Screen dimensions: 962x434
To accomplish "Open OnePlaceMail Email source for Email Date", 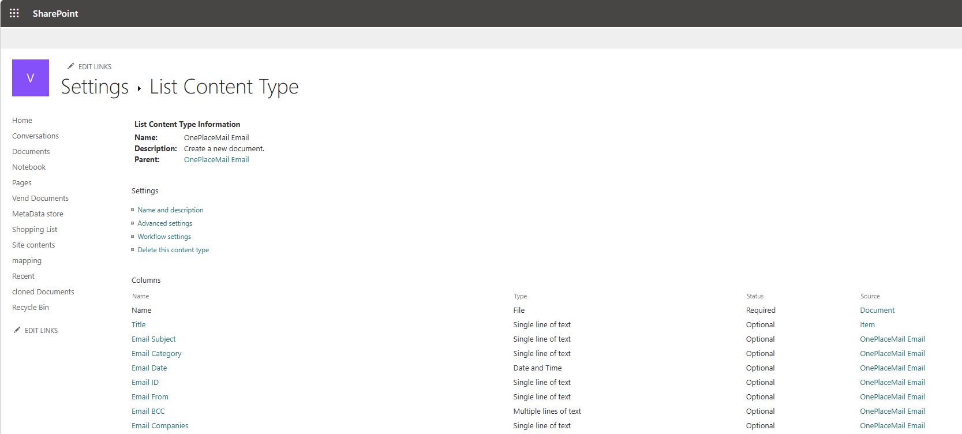I will point(892,368).
